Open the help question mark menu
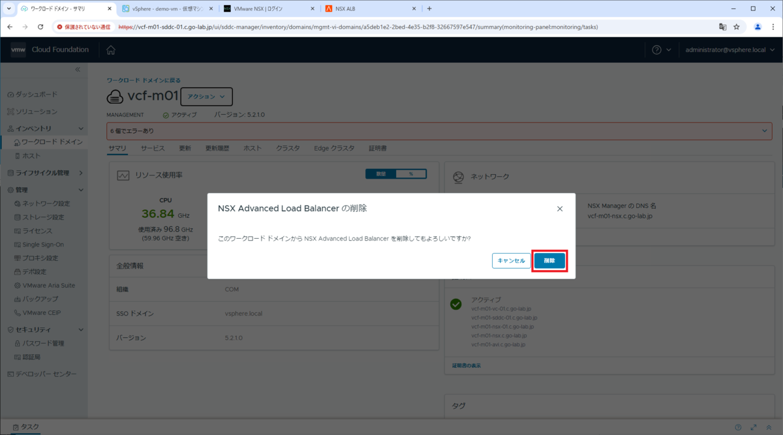 tap(661, 50)
